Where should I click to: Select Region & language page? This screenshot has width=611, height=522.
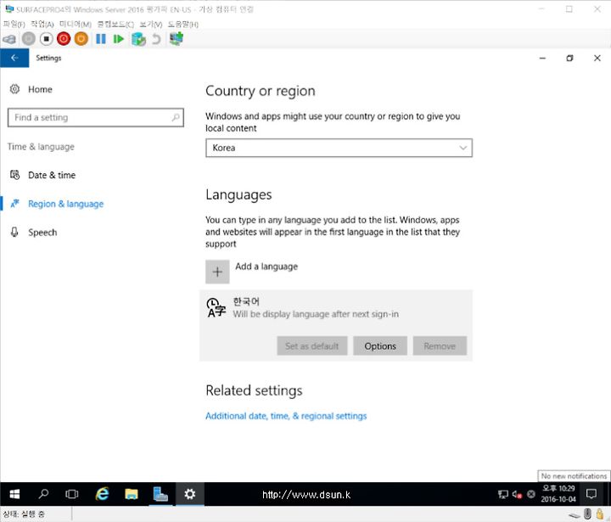point(57,204)
